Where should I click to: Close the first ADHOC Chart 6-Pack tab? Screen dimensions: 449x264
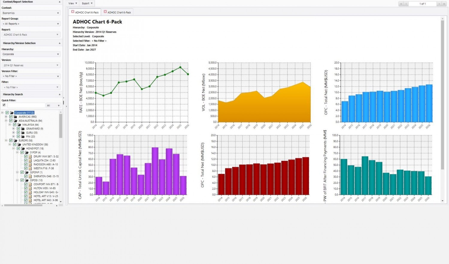[x=73, y=12]
